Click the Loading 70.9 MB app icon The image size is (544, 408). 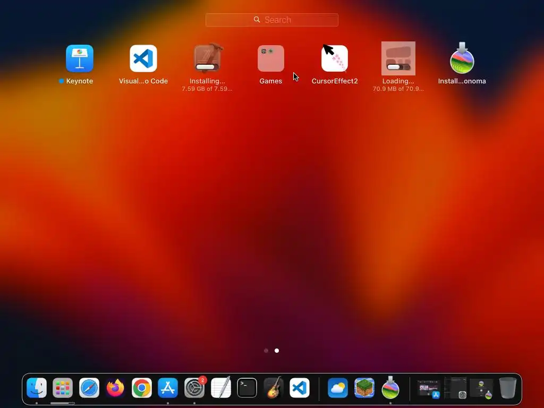tap(398, 58)
